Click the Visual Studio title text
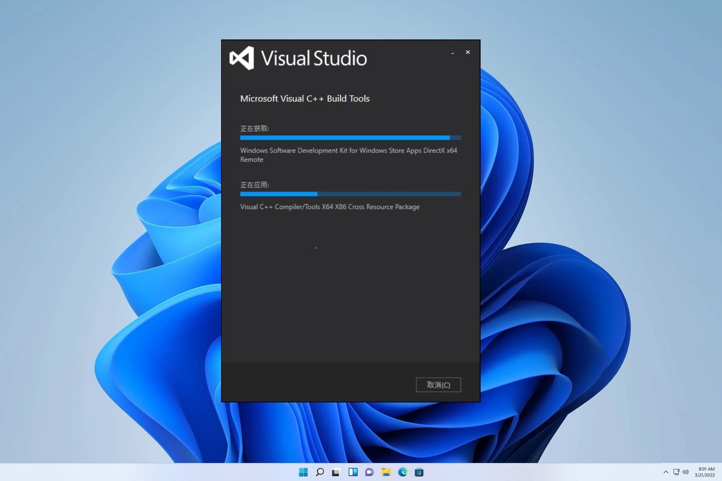 tap(314, 58)
